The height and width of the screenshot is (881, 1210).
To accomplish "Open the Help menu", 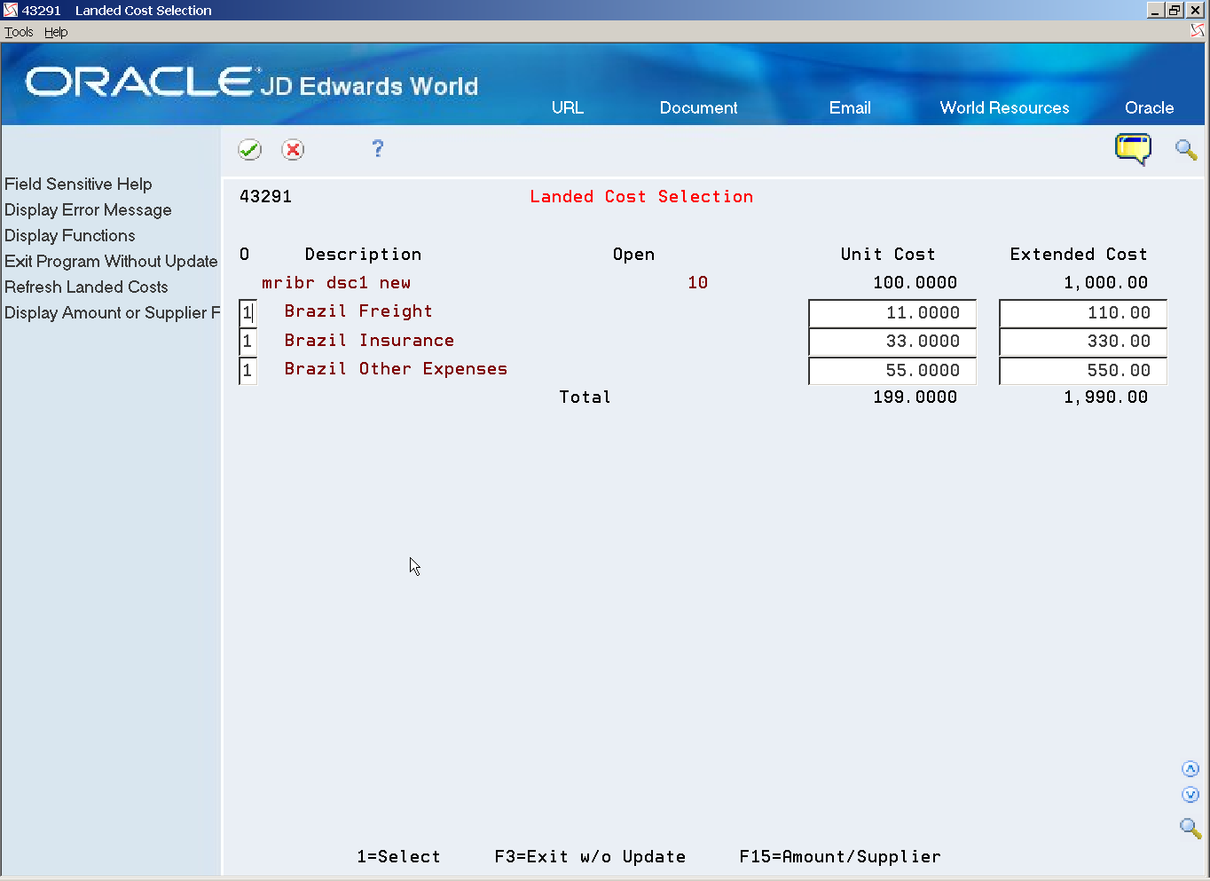I will pyautogui.click(x=56, y=32).
